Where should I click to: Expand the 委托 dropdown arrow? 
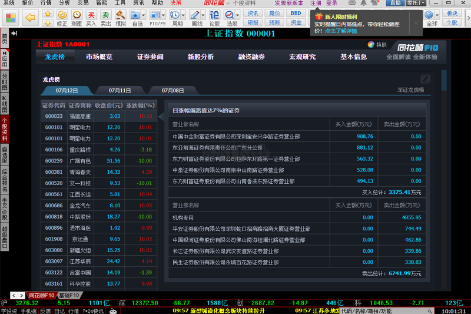[x=422, y=3]
